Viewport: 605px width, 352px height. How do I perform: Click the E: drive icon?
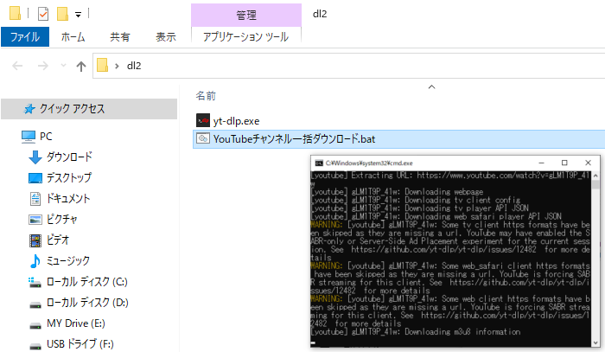point(35,326)
